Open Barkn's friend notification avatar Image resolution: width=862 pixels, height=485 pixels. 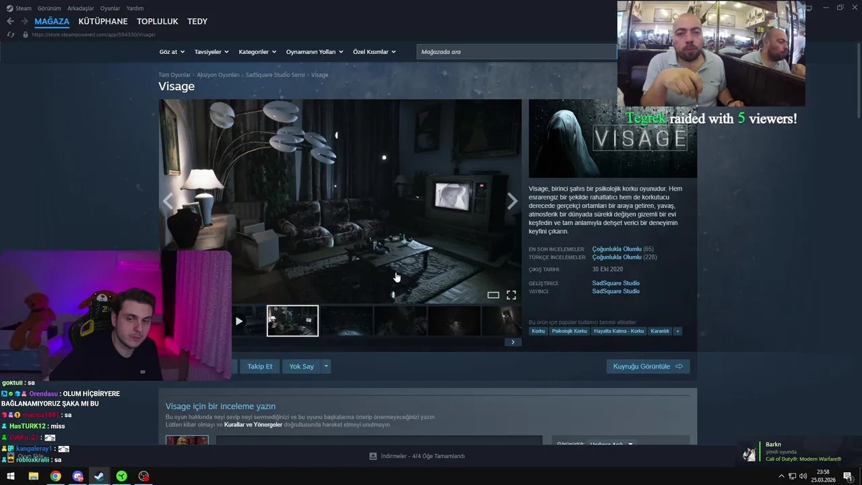(750, 453)
